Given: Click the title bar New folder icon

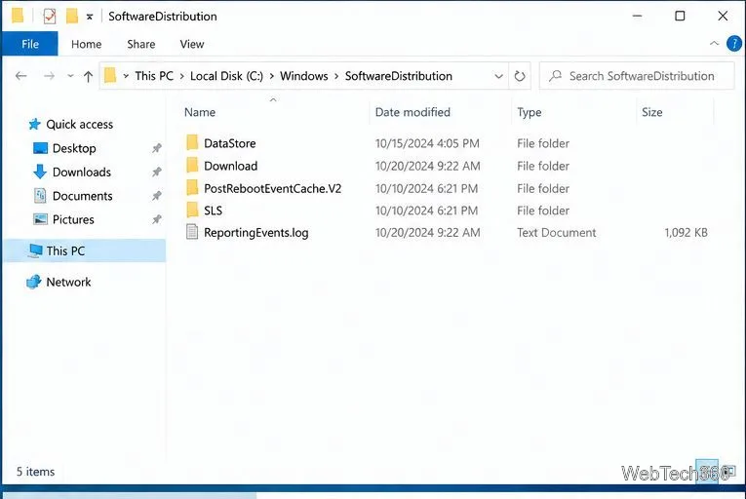Looking at the screenshot, I should pos(72,16).
